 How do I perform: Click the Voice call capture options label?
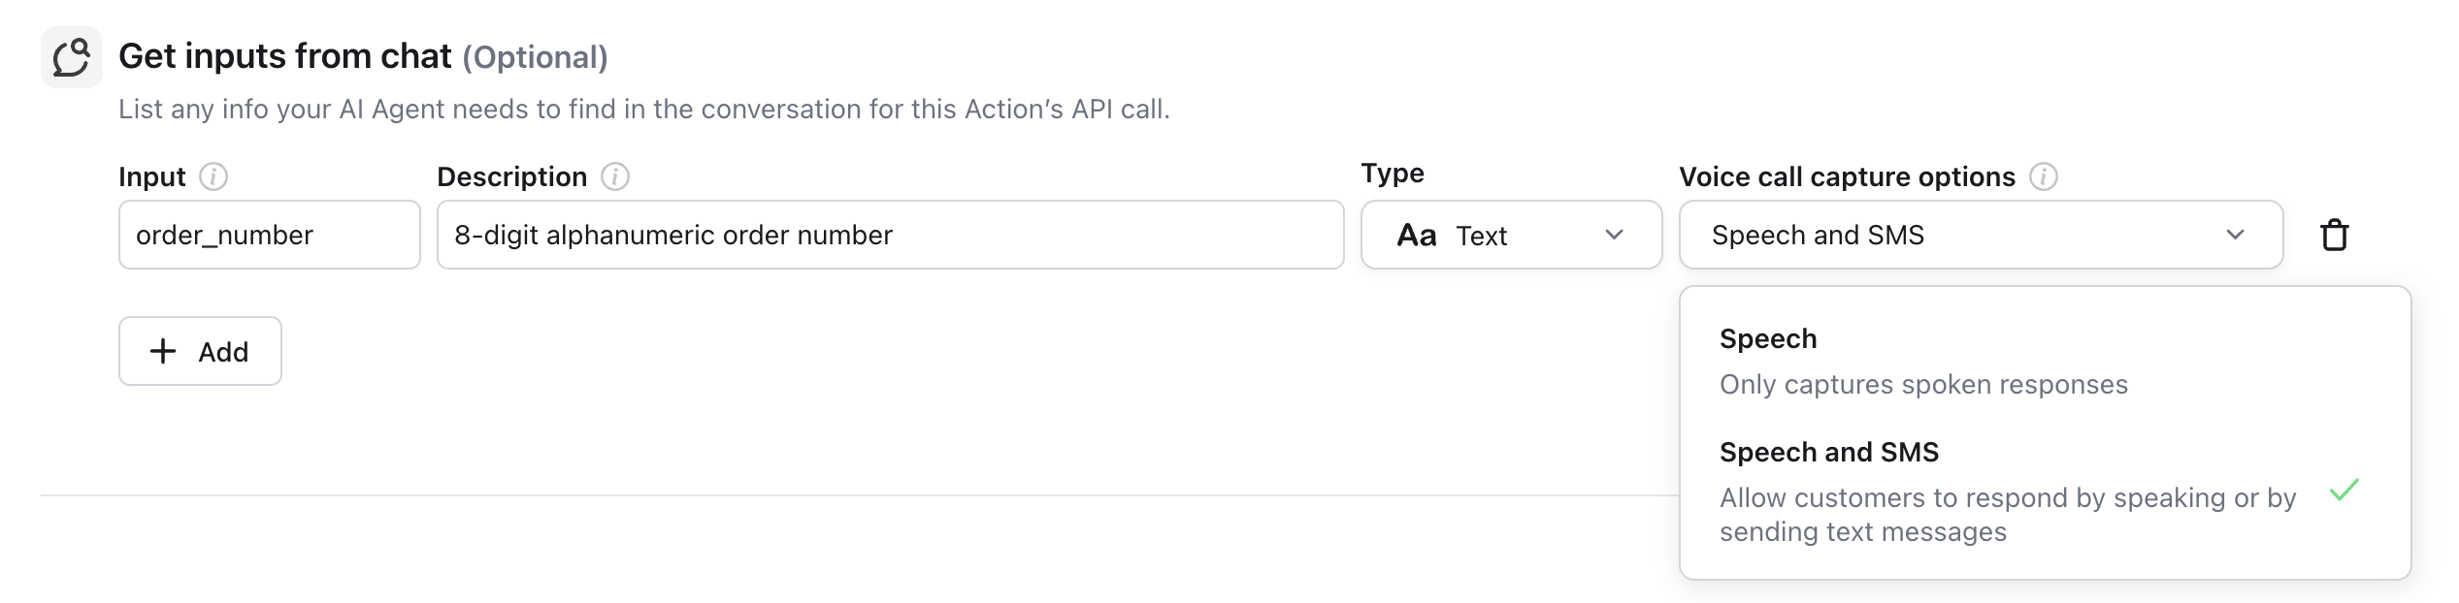click(1847, 177)
